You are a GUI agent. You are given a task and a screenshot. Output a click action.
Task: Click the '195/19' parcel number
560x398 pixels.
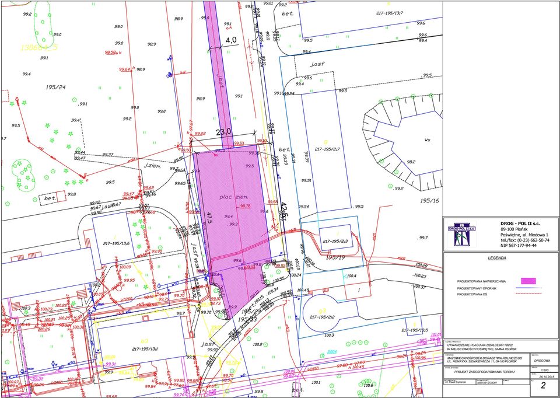(335, 257)
